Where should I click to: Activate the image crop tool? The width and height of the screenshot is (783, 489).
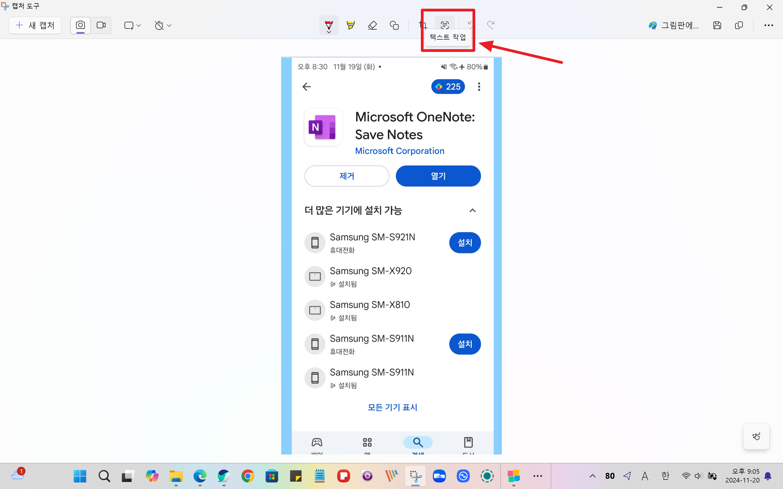[x=423, y=25]
